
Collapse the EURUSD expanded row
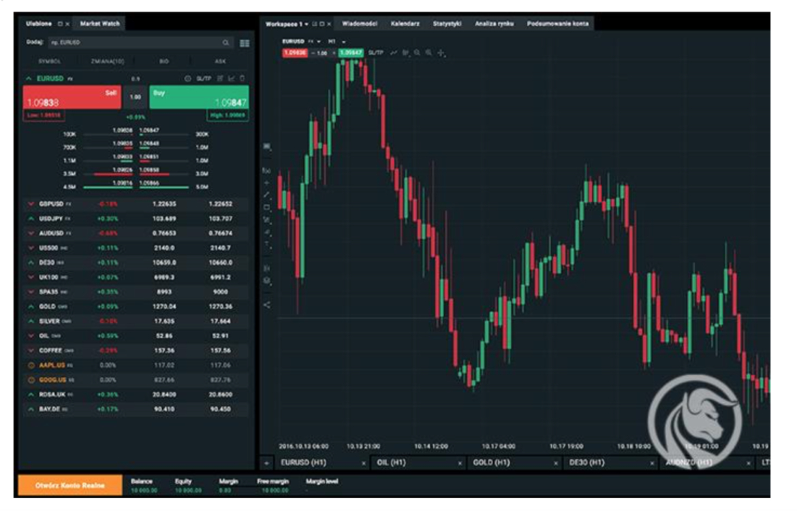[x=30, y=79]
